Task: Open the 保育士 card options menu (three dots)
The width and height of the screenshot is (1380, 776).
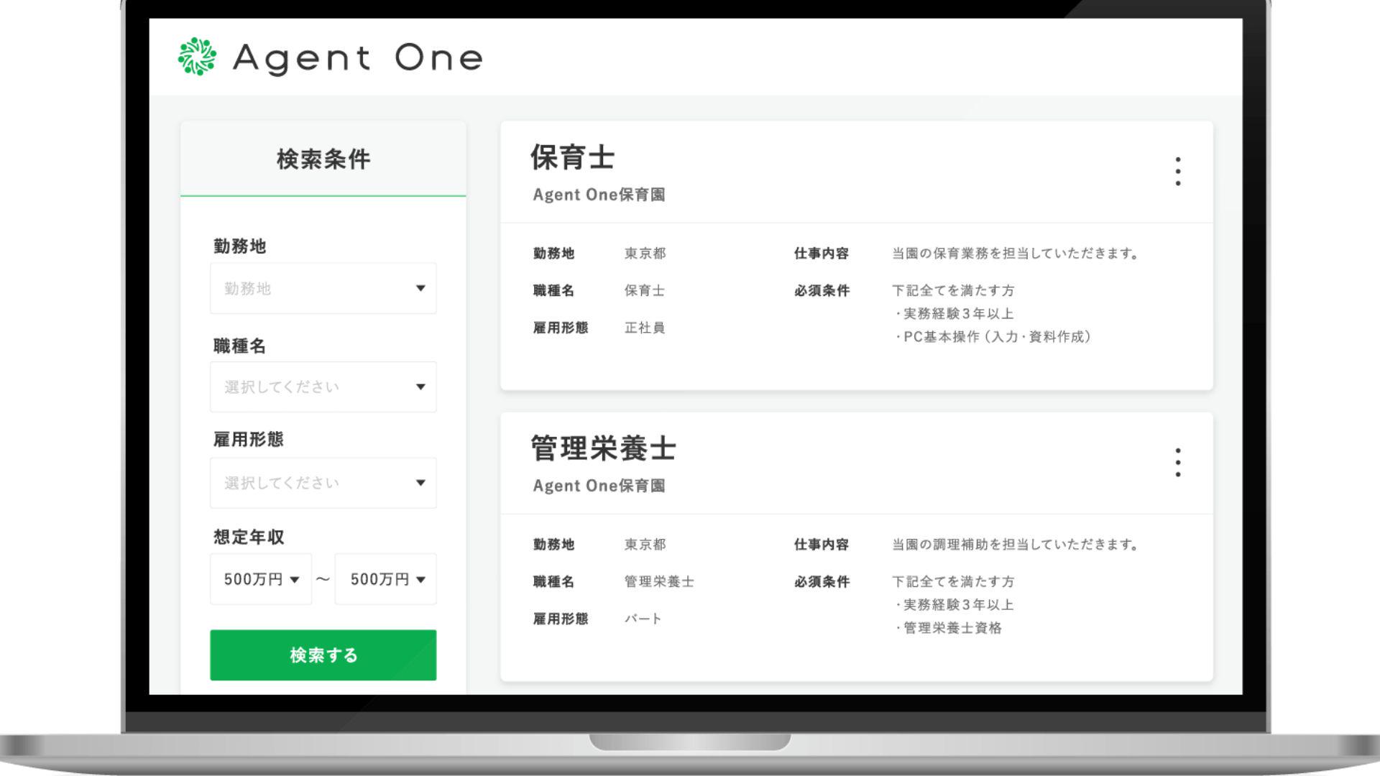Action: 1178,171
